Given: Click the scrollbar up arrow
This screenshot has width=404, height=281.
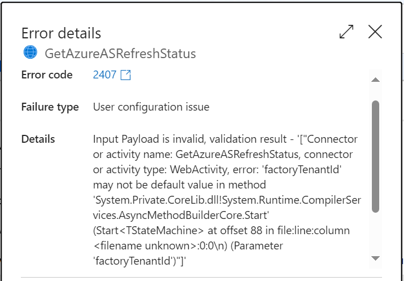Looking at the screenshot, I should coord(375,80).
